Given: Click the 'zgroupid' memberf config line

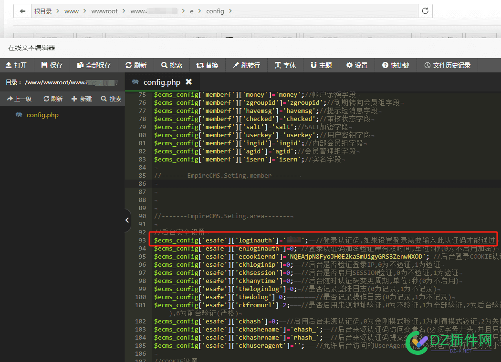Looking at the screenshot, I should pyautogui.click(x=279, y=103).
